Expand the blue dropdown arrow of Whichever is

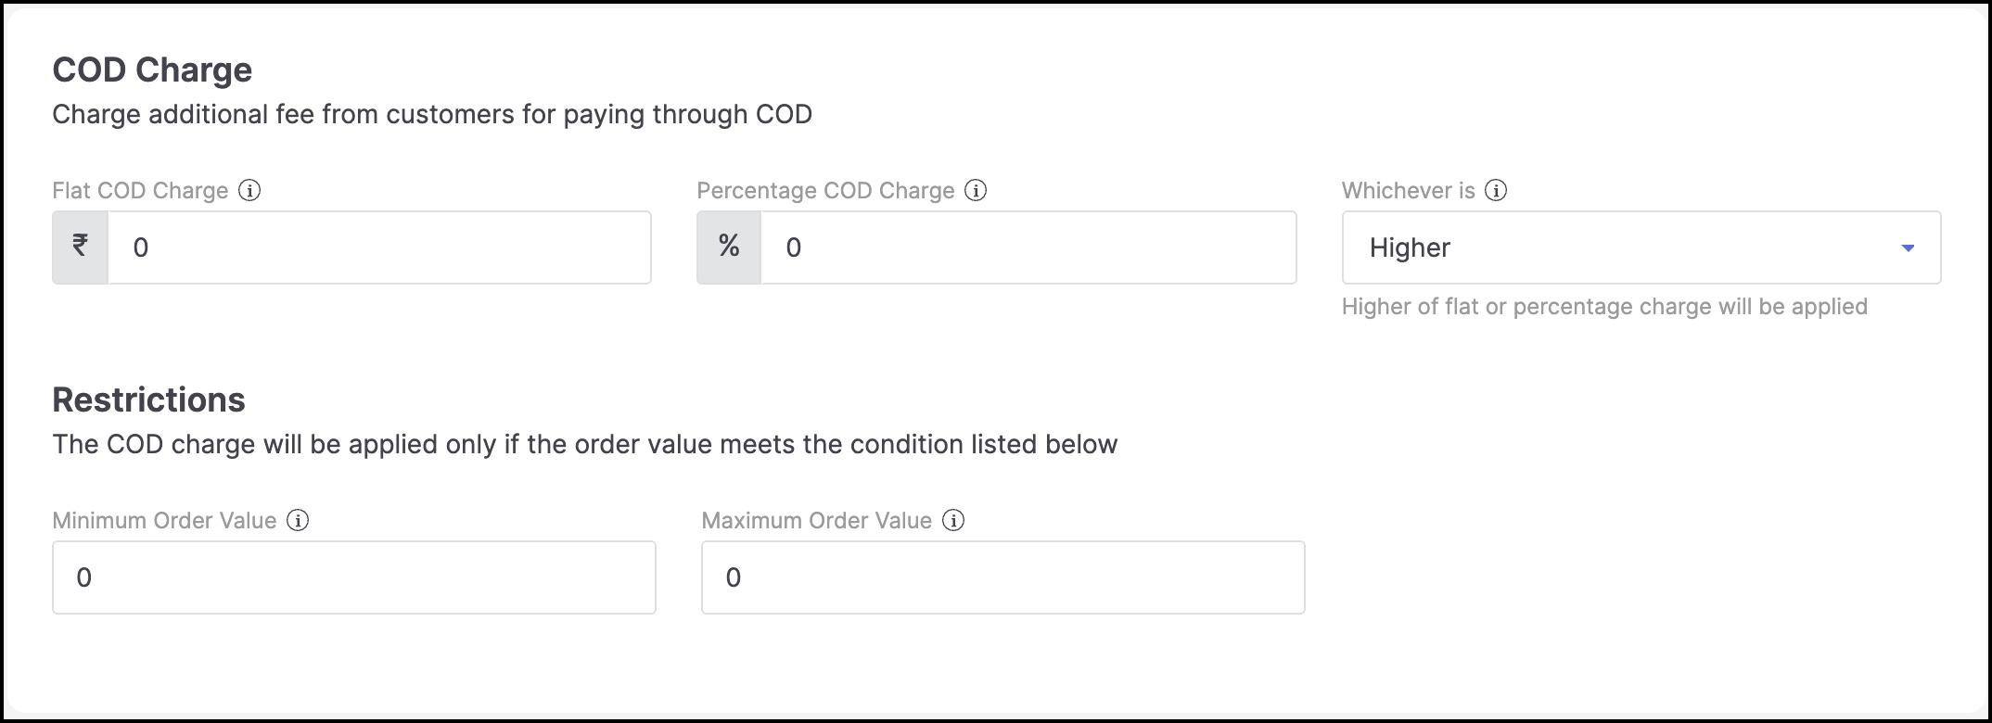point(1908,247)
